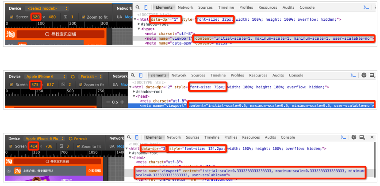
Task: Toggle the Screen checkbox next to 414
Action: click(11, 146)
